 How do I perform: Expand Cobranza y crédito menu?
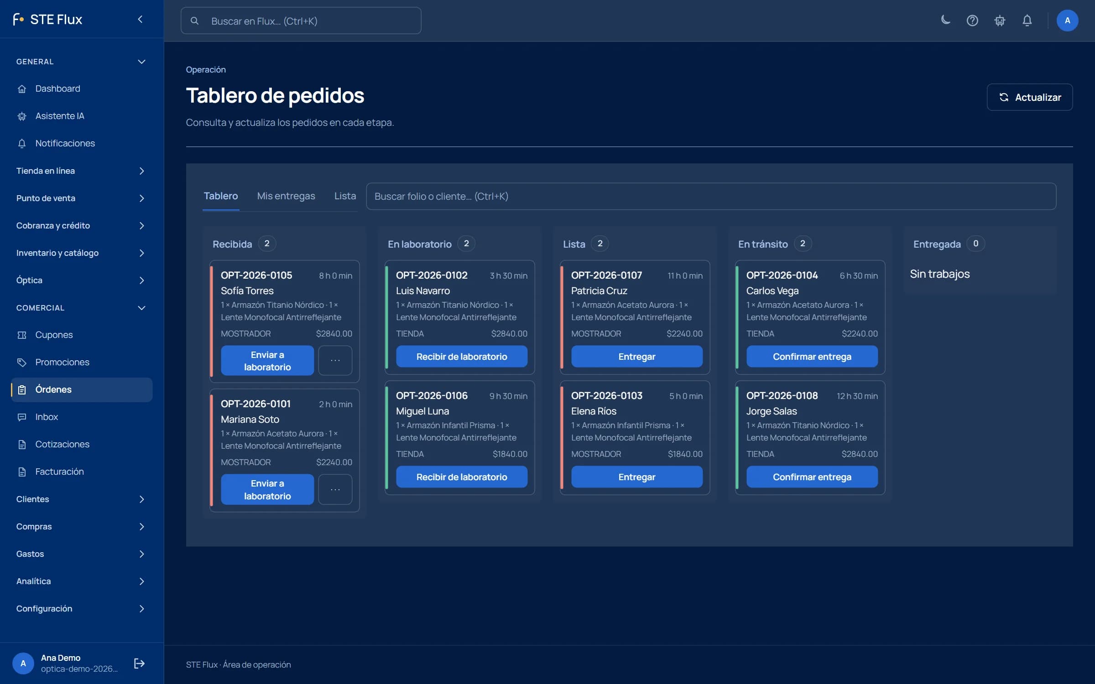82,225
